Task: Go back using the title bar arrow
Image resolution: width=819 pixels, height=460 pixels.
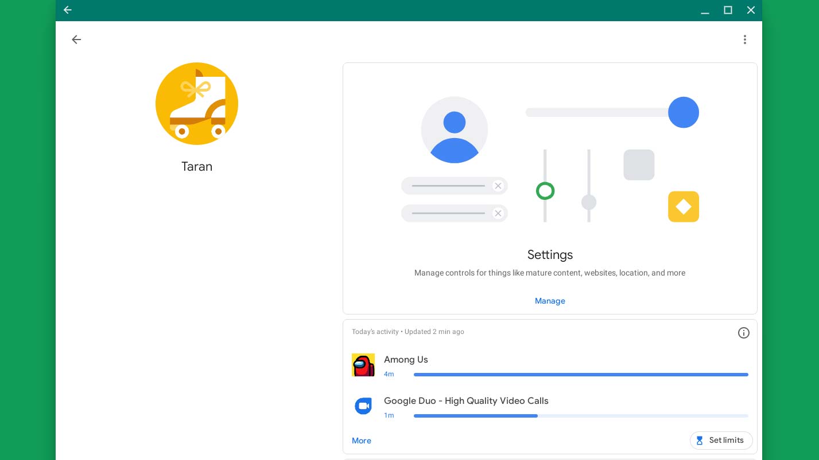Action: (67, 10)
